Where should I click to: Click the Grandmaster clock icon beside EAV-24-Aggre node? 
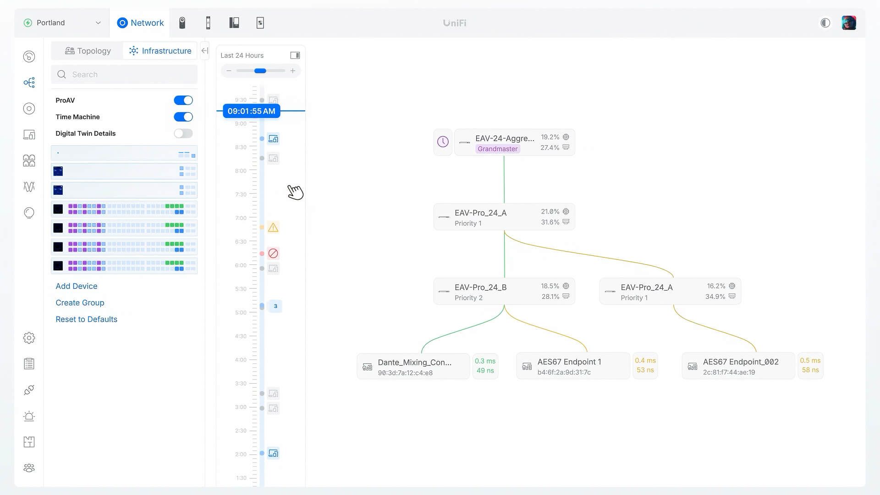[x=442, y=142]
